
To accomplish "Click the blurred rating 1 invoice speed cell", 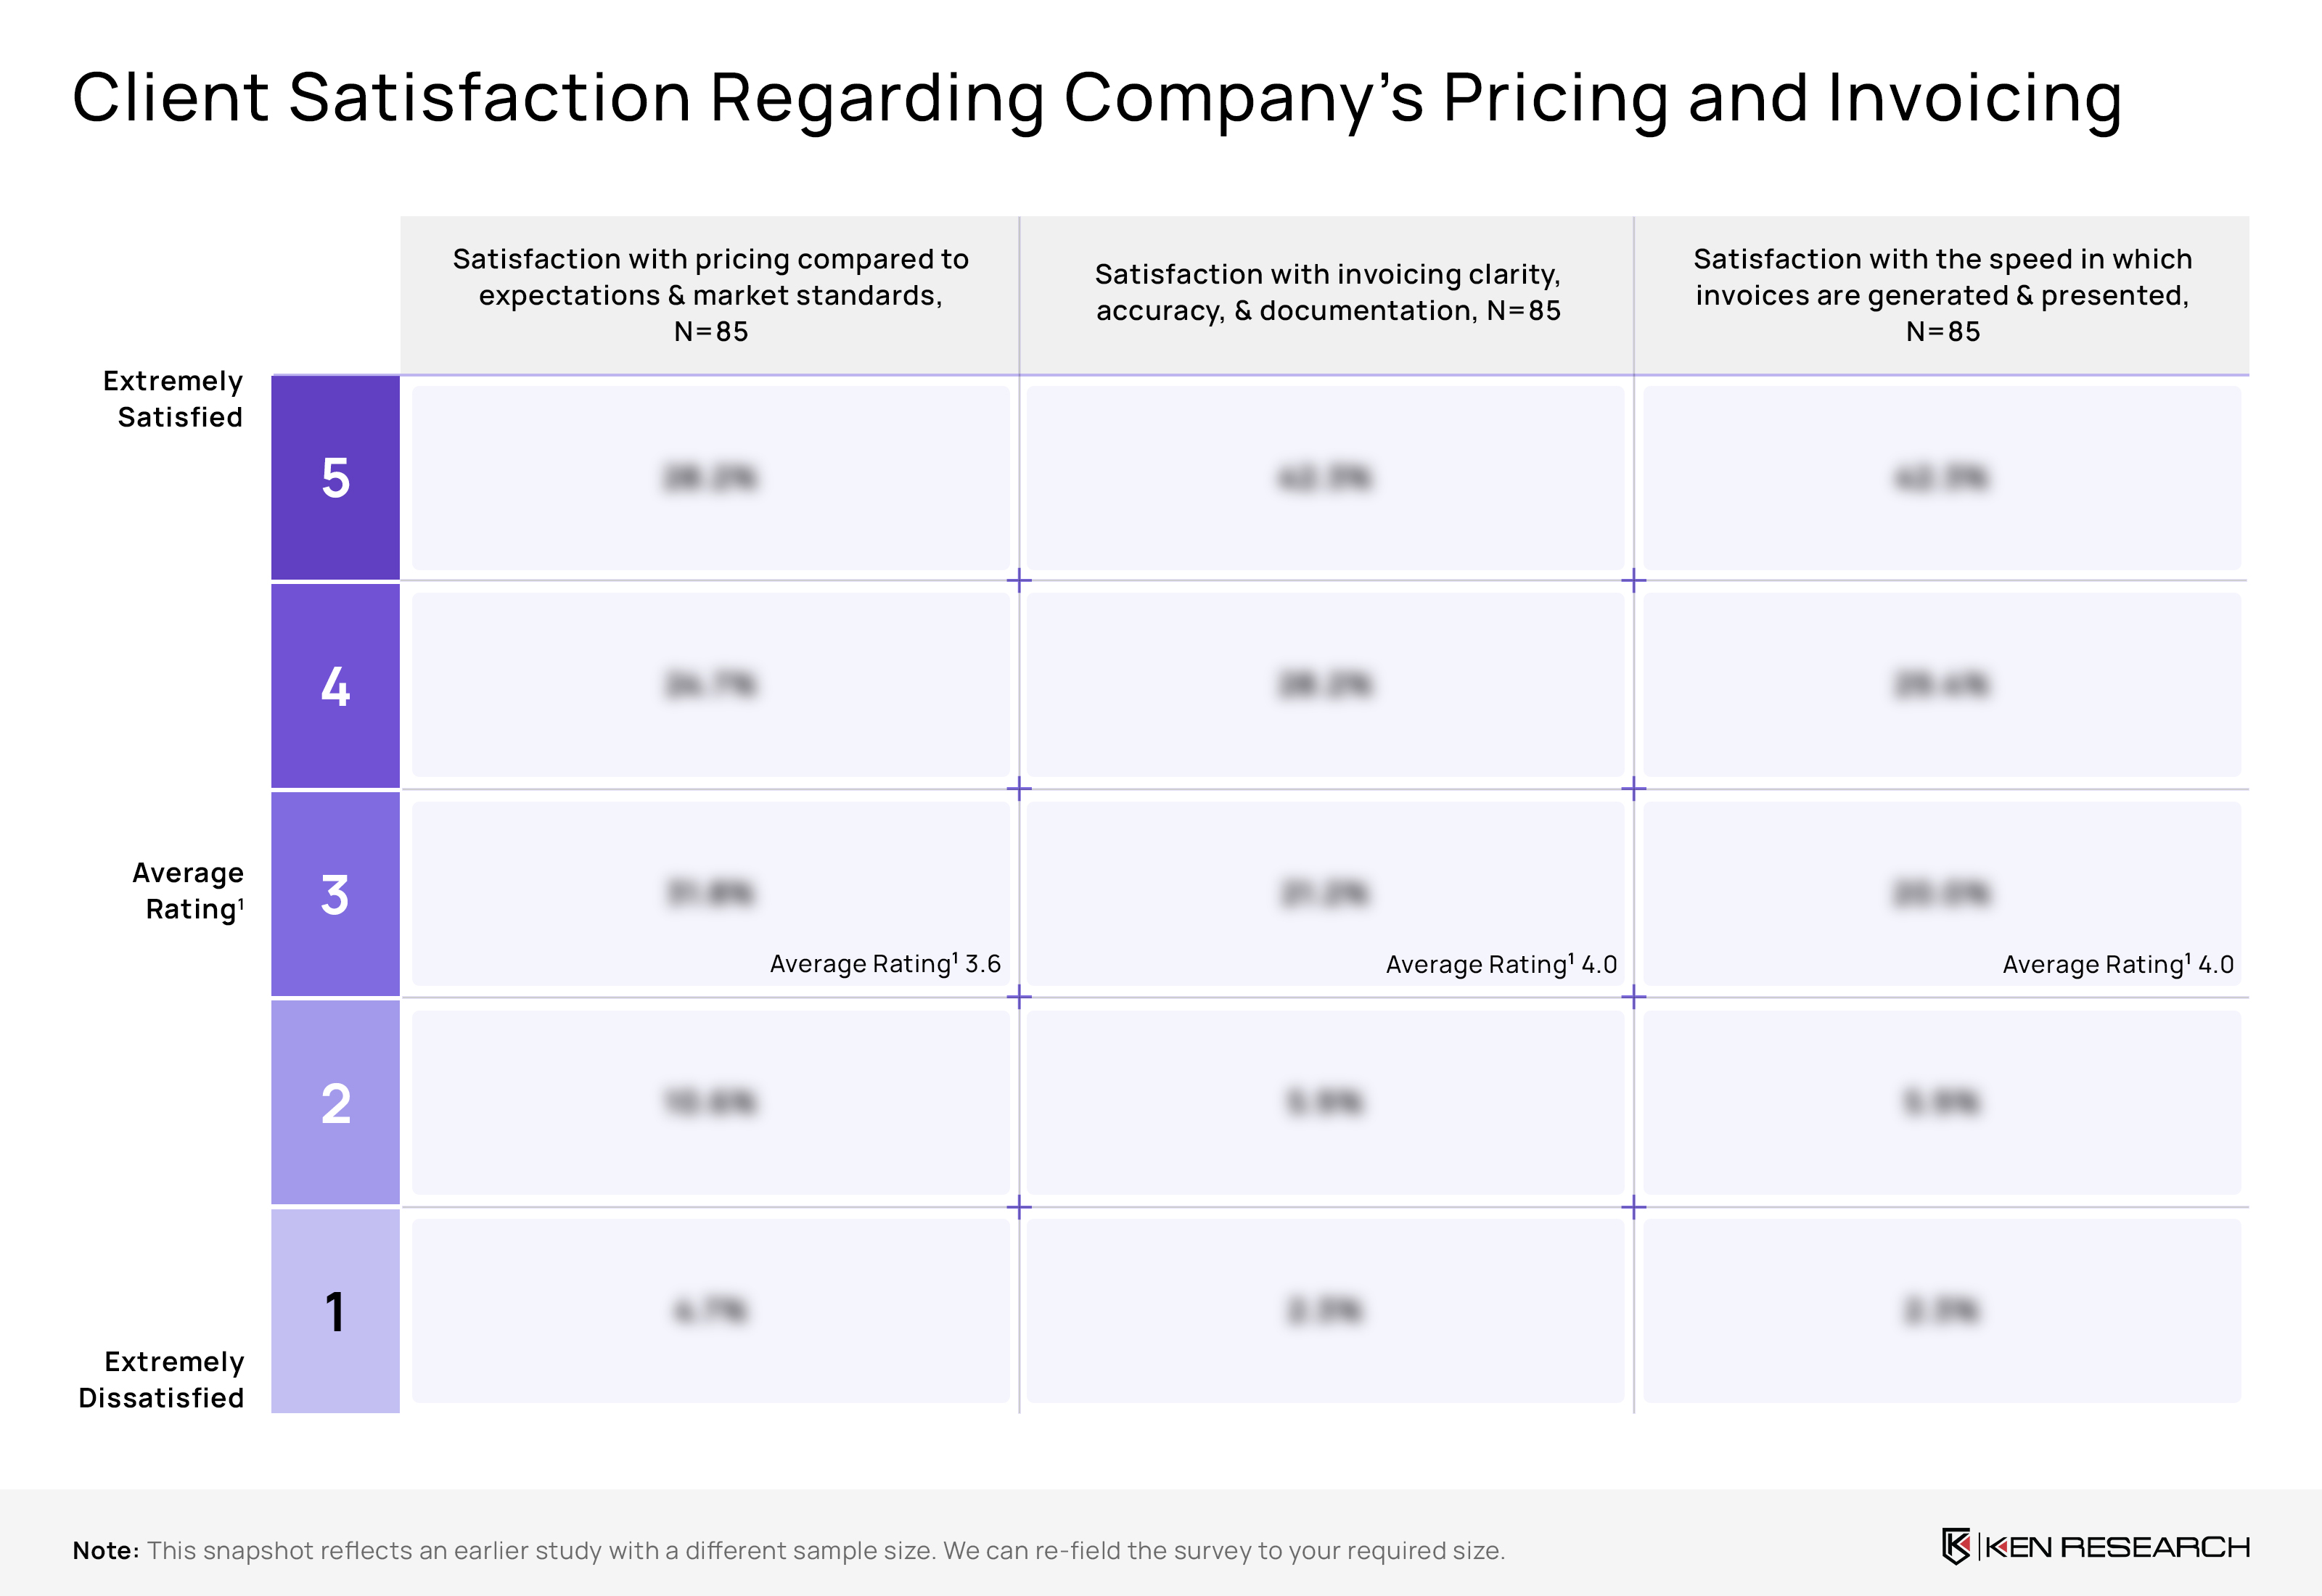I will pos(1941,1310).
